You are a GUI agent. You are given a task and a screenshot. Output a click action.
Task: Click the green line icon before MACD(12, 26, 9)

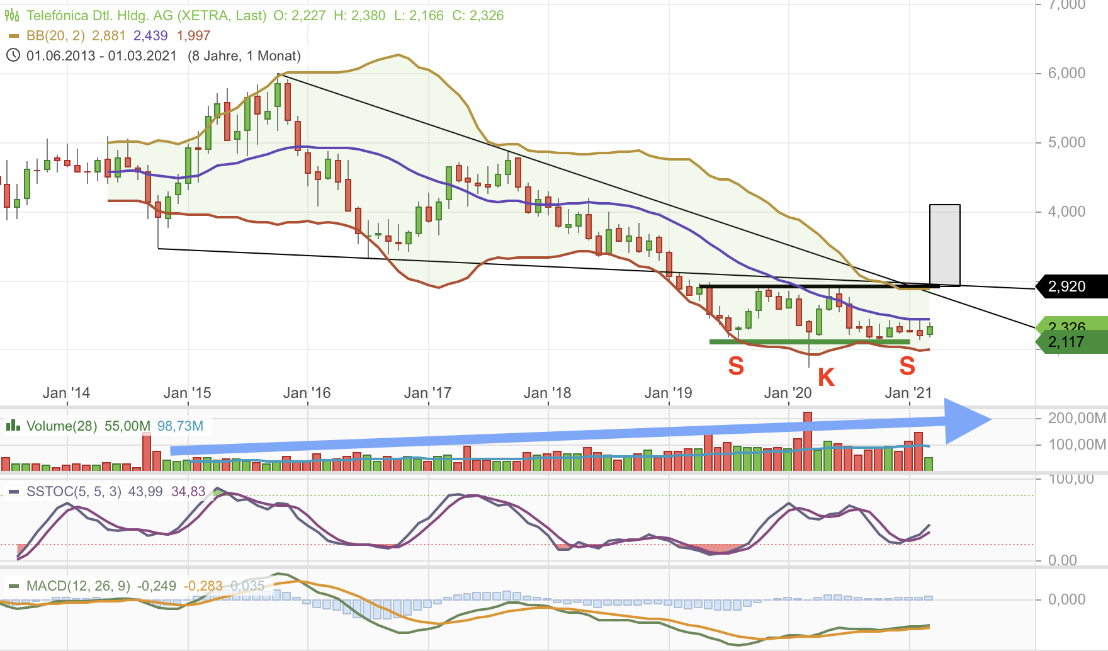point(15,585)
